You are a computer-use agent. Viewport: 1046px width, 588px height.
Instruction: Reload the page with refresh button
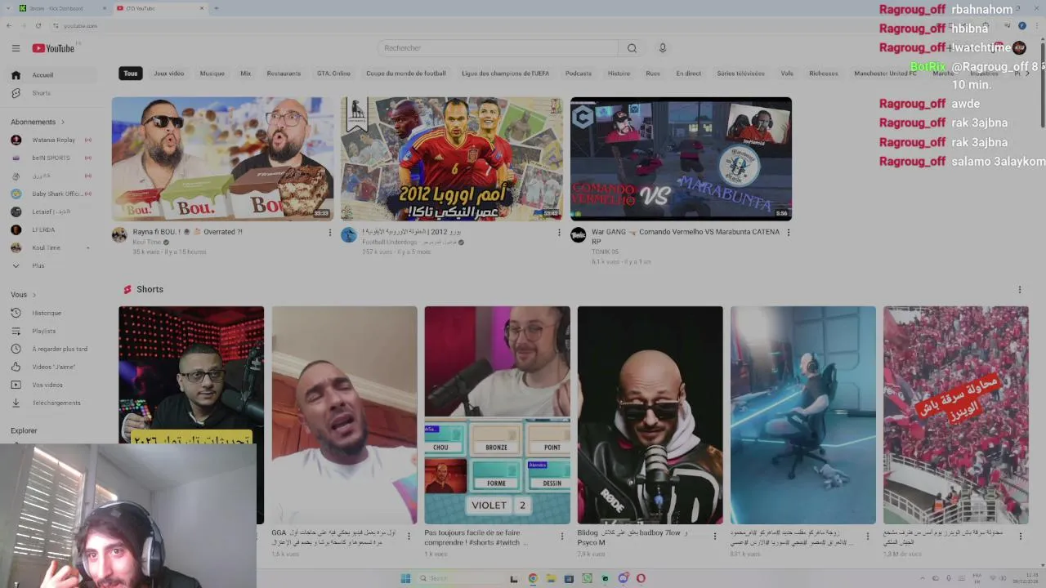(x=38, y=25)
